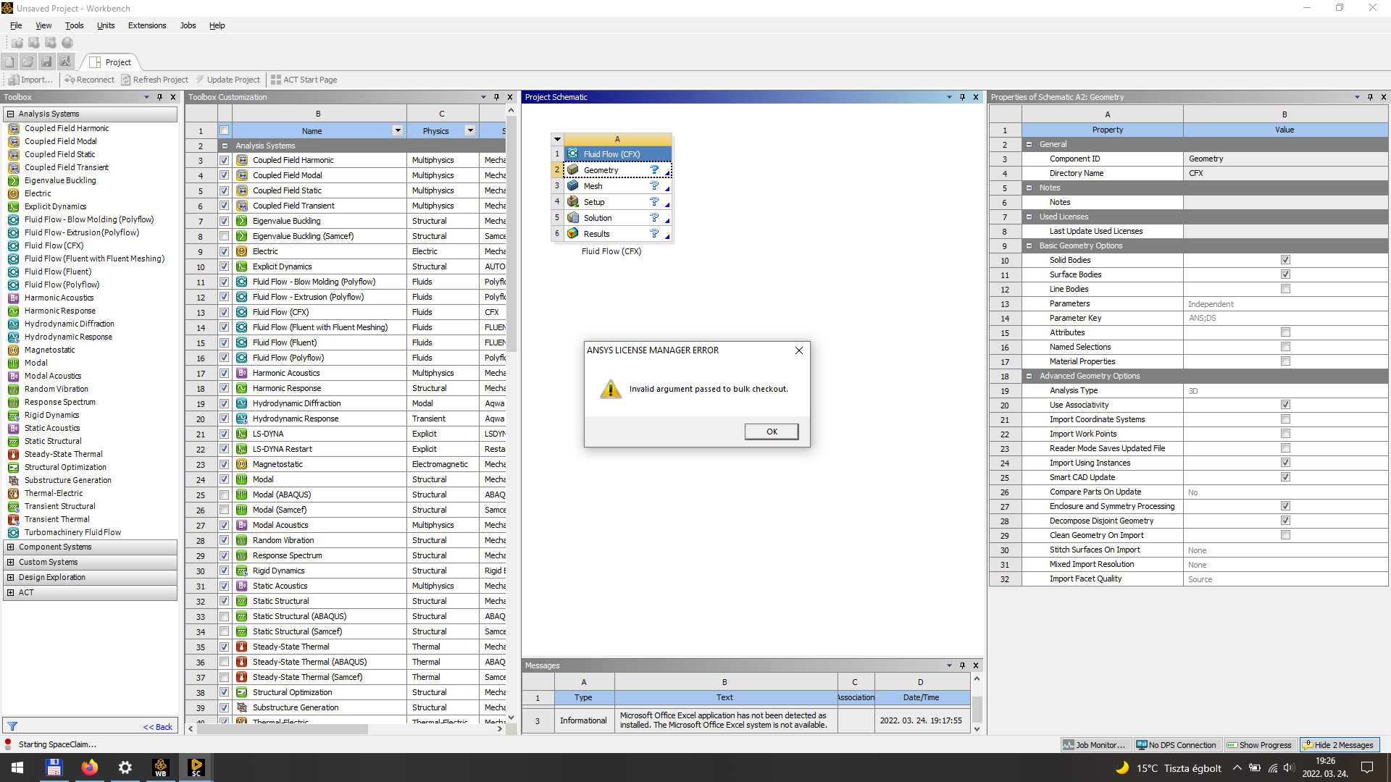Enable Clean Geometry On Import checkbox
Image resolution: width=1391 pixels, height=782 pixels.
pyautogui.click(x=1285, y=535)
